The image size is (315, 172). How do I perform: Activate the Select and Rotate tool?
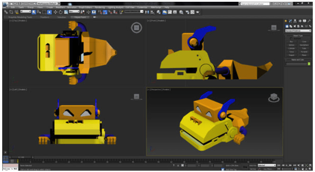click(61, 12)
